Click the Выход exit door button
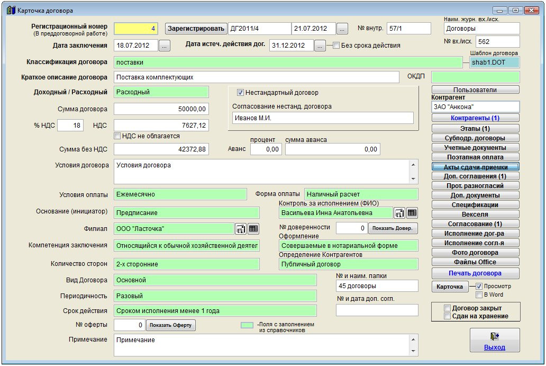This screenshot has width=546, height=366. point(495,340)
